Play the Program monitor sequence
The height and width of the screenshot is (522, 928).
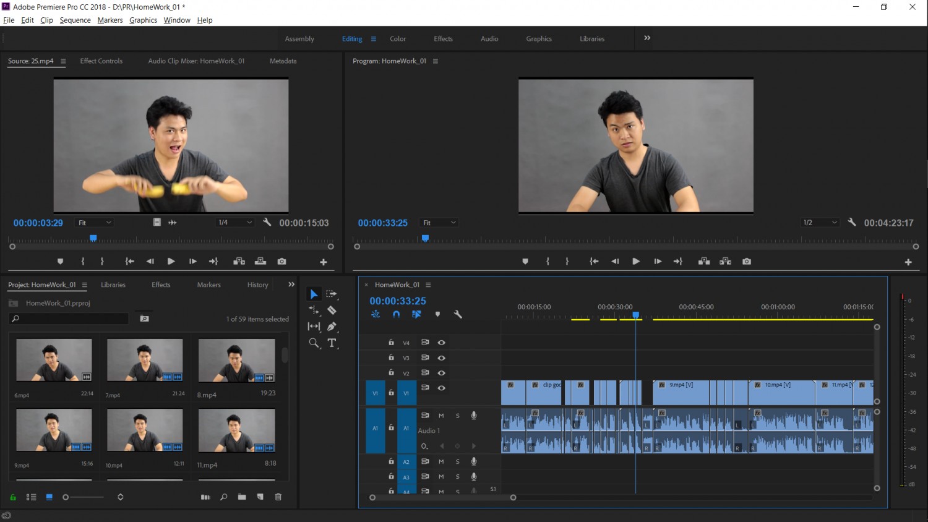coord(635,262)
